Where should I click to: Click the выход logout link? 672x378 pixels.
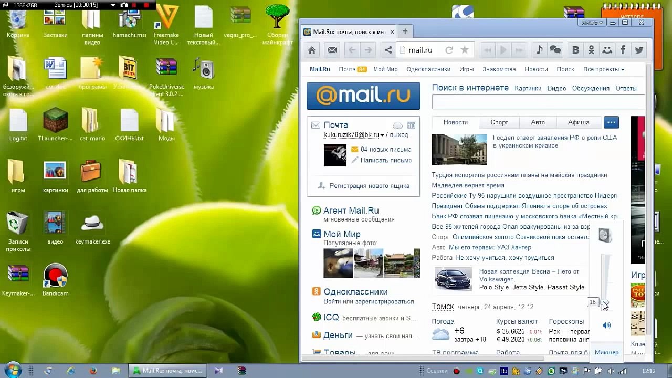[x=398, y=135]
